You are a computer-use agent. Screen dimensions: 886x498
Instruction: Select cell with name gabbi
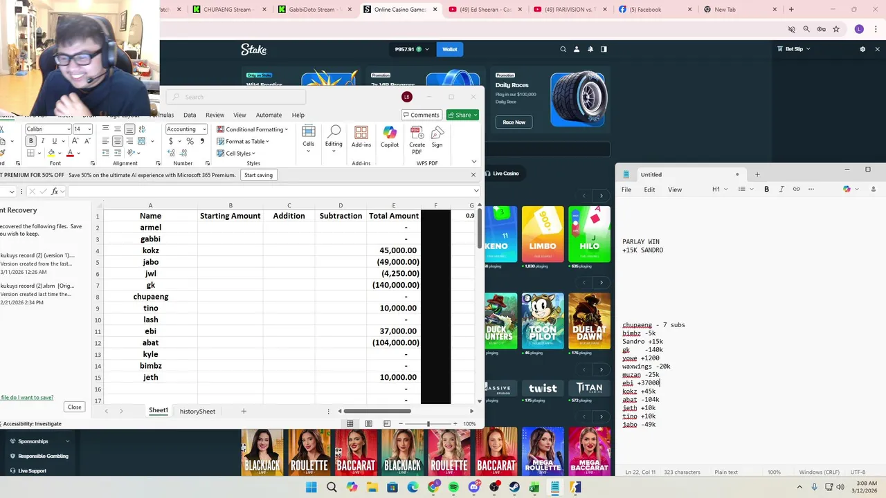tap(150, 239)
